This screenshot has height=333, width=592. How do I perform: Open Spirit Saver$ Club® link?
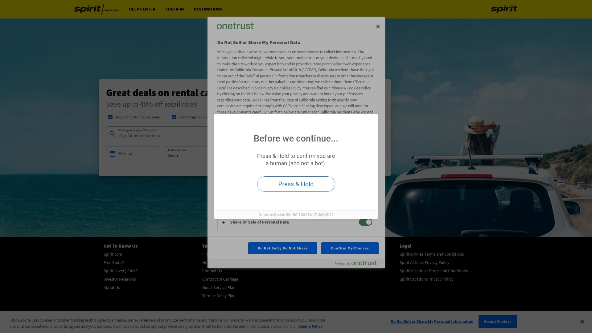[121, 271]
